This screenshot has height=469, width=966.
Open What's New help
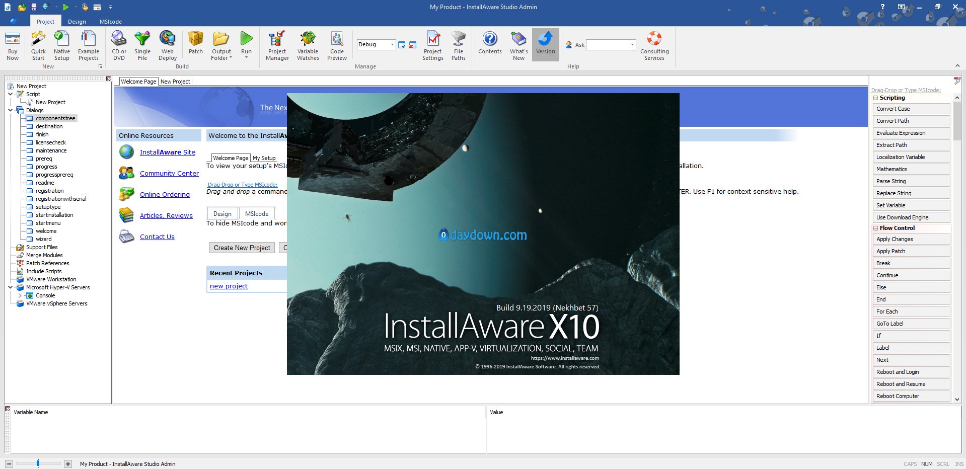coord(518,45)
